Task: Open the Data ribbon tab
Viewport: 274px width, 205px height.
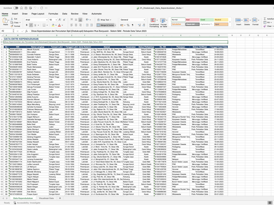Action: [x=65, y=14]
